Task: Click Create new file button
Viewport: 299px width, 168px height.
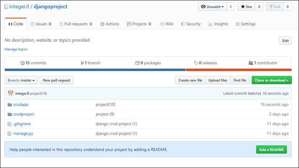Action: click(190, 80)
